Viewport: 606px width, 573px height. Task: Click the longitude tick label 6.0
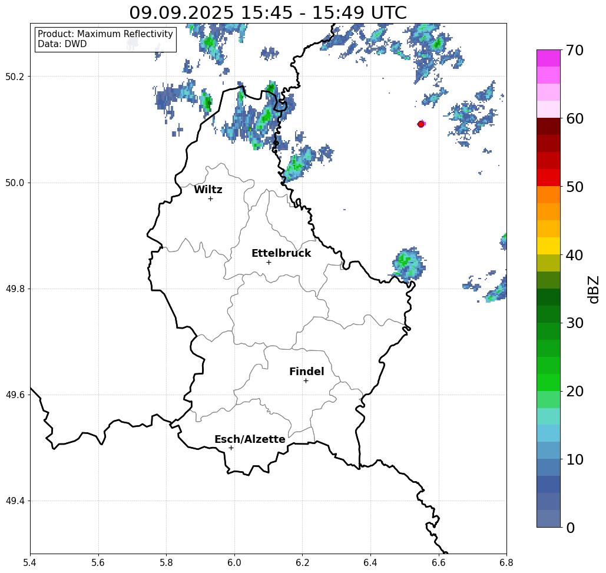tap(234, 562)
